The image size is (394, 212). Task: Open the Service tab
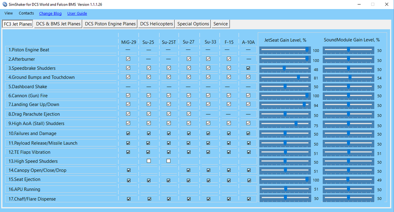pos(221,24)
